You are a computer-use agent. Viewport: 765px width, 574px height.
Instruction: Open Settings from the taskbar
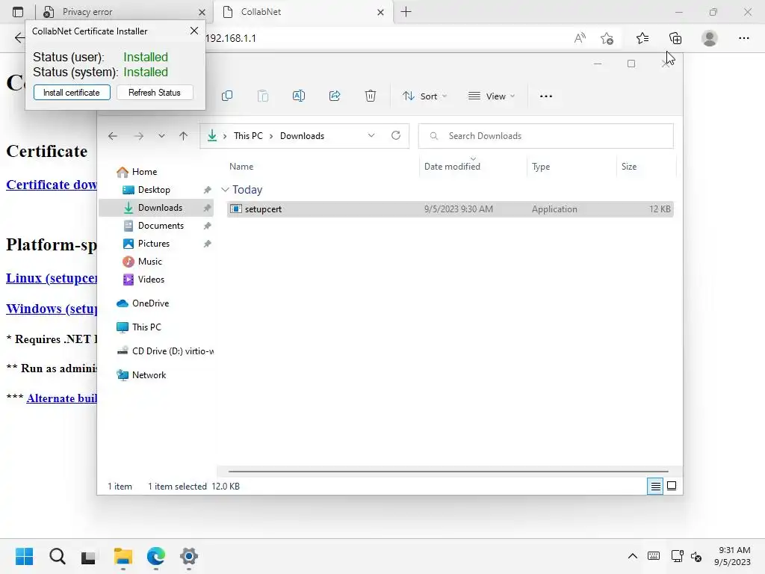[x=189, y=556]
